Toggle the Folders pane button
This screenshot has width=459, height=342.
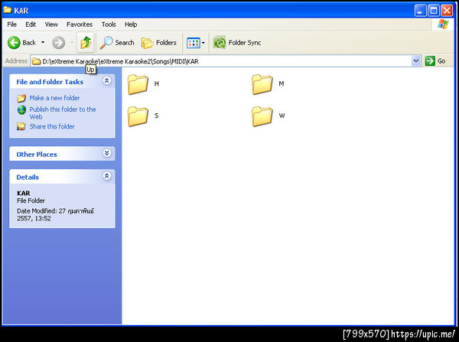pos(159,43)
